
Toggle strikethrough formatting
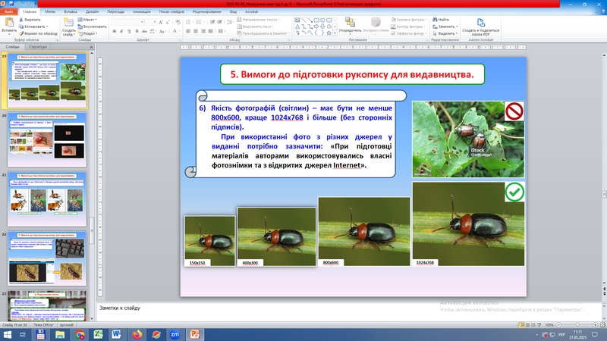(144, 31)
